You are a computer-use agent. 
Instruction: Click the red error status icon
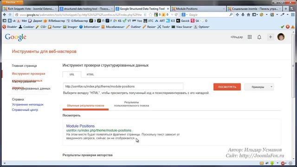288,27
